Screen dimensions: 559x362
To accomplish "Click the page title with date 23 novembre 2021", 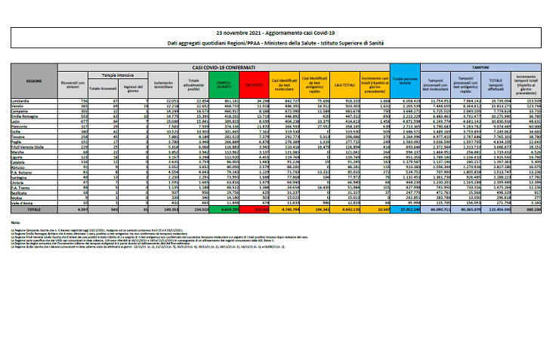I will pos(279,35).
